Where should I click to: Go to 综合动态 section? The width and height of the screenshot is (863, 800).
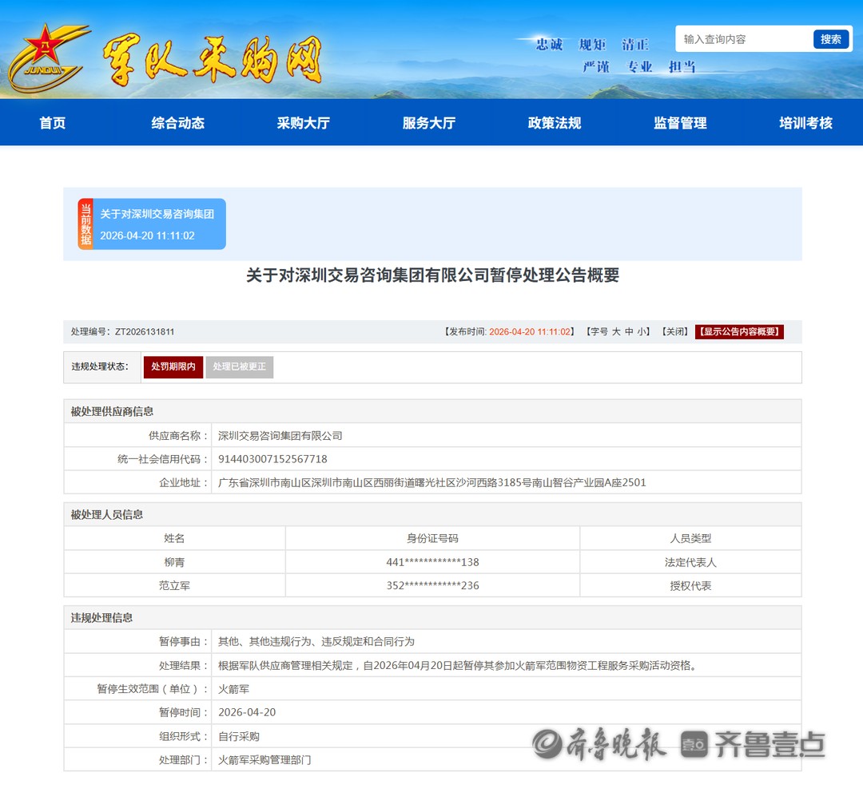[x=178, y=123]
